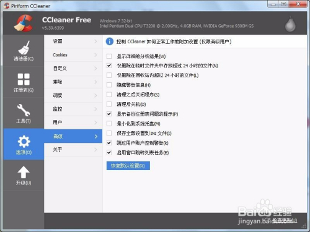Click version text v5.39.6399
Image resolution: width=310 pixels, height=232 pixels.
coord(53,28)
